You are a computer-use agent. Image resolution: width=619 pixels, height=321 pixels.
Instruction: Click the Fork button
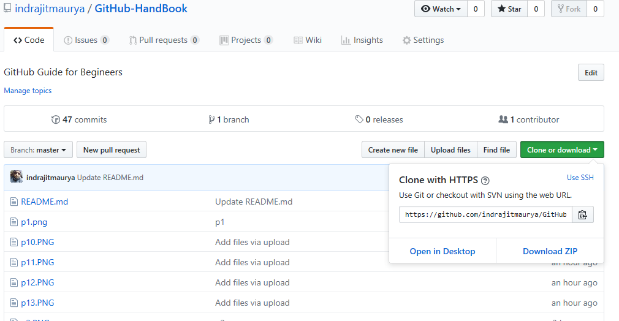pyautogui.click(x=569, y=9)
